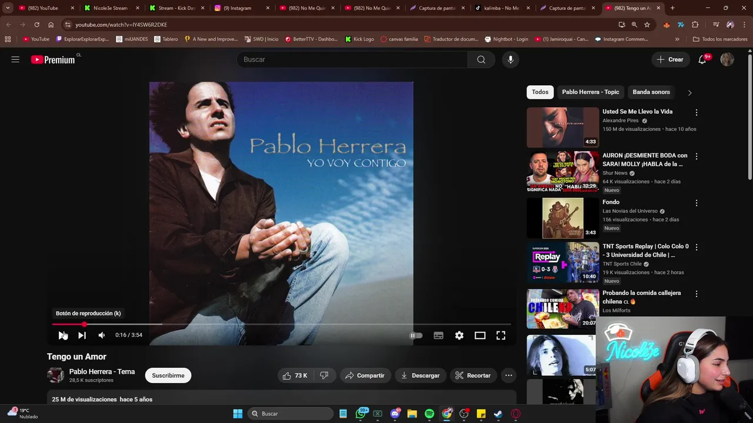Toggle the autoplay switch in player
The image size is (753, 423).
[416, 335]
